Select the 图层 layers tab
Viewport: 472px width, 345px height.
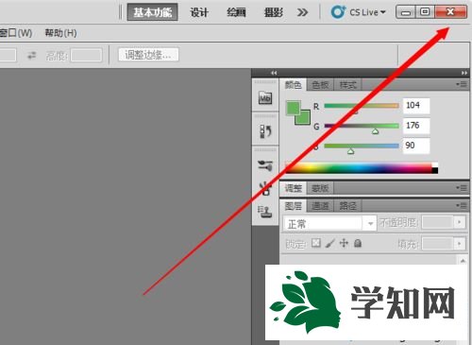coord(293,206)
